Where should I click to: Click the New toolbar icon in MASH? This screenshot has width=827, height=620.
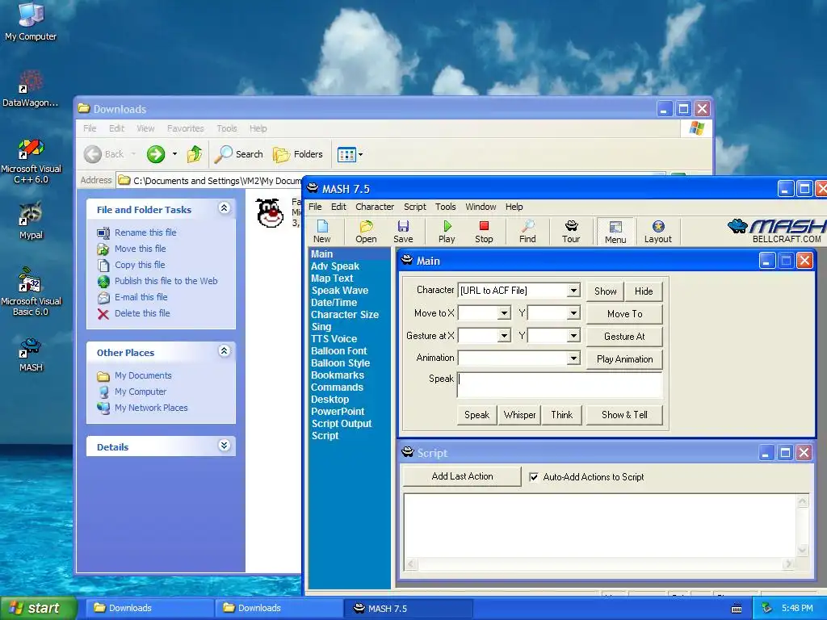(x=321, y=232)
